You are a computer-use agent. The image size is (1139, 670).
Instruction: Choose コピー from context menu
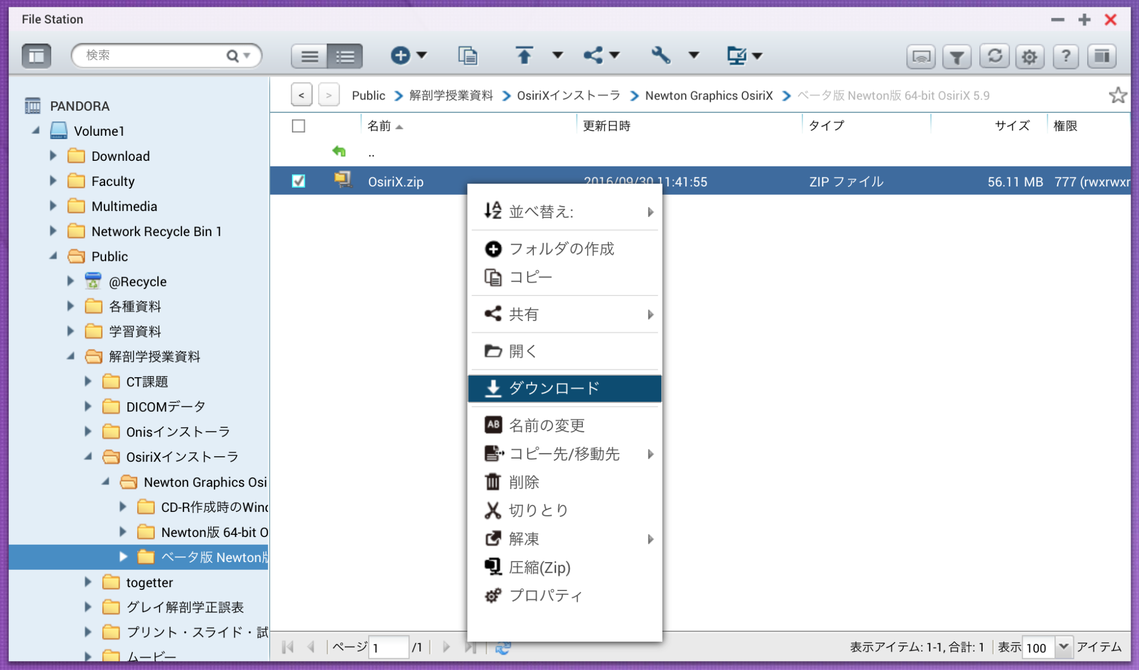[x=564, y=277]
